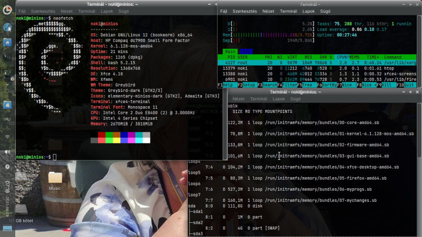This screenshot has height=237, width=422.
Task: Click the yellow neofetch color block
Action: (117, 140)
